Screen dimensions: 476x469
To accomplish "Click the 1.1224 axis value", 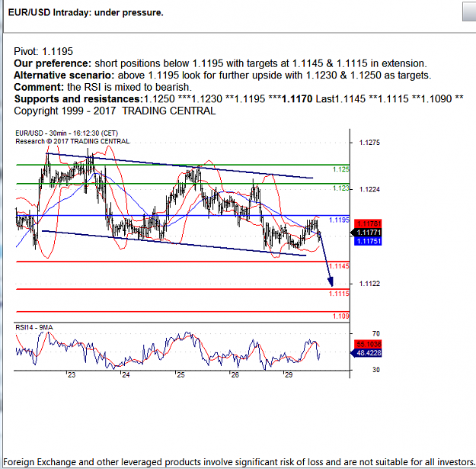I will pos(369,189).
